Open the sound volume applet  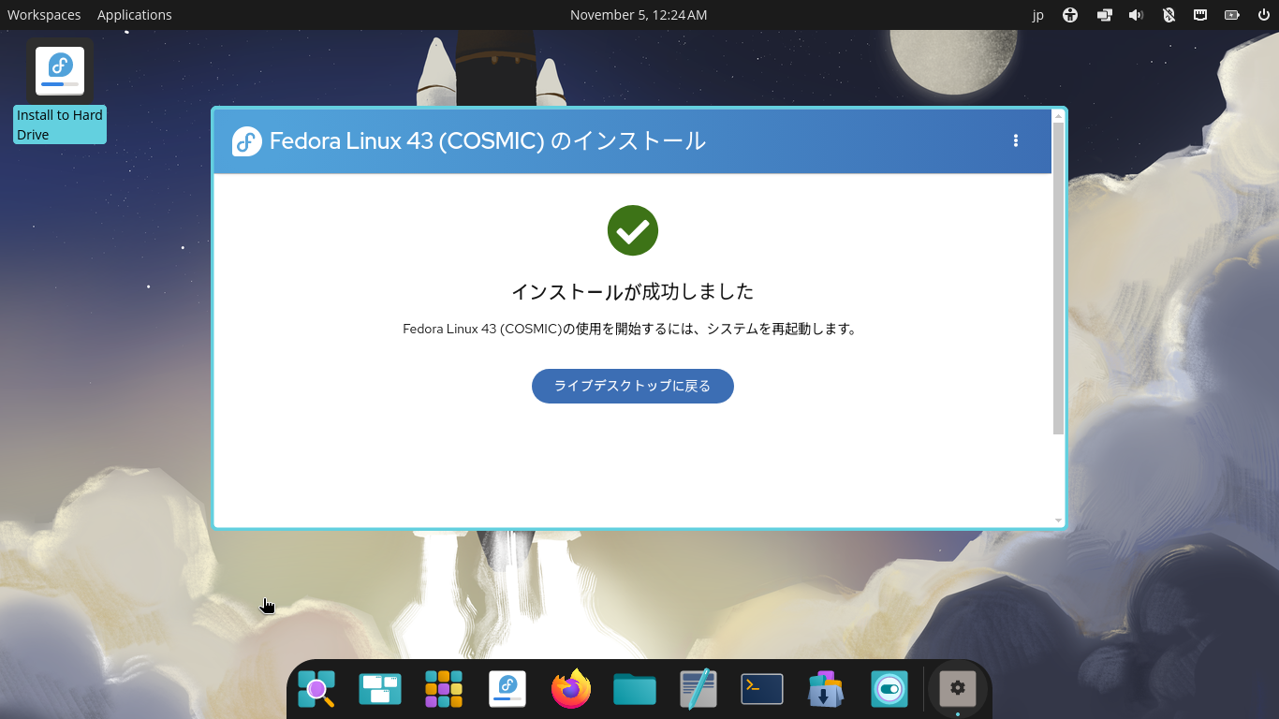(x=1137, y=15)
